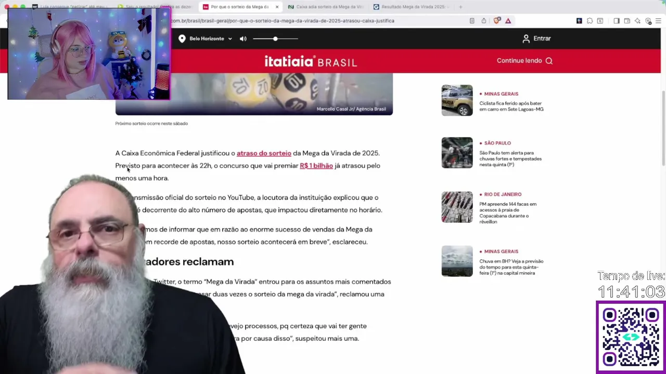Click the page vertical scrollbar
The width and height of the screenshot is (666, 374).
tap(663, 127)
